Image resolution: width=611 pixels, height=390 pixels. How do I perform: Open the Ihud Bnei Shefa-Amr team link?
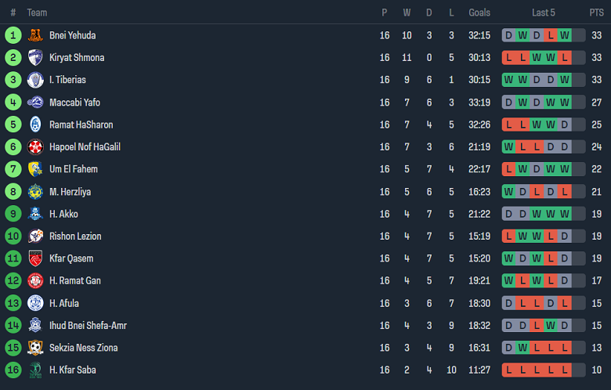(88, 326)
